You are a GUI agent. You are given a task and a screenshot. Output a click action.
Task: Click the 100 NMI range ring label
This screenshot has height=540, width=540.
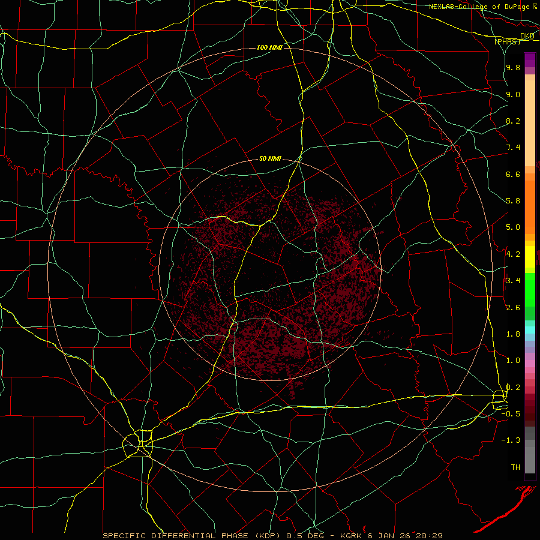point(269,47)
